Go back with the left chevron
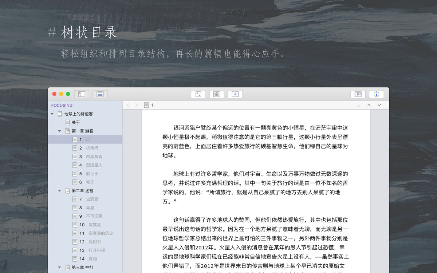This screenshot has height=273, width=437. pos(128,105)
